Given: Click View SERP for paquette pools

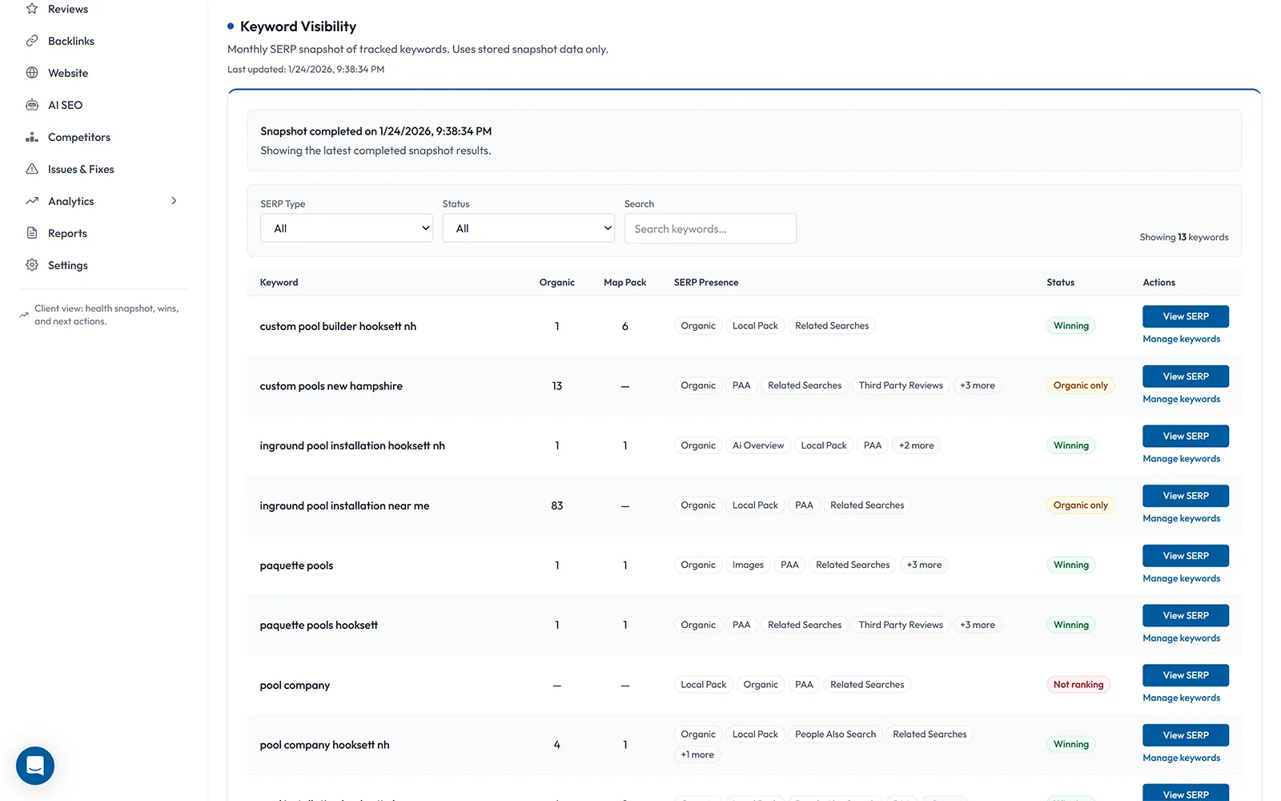Looking at the screenshot, I should pos(1185,555).
